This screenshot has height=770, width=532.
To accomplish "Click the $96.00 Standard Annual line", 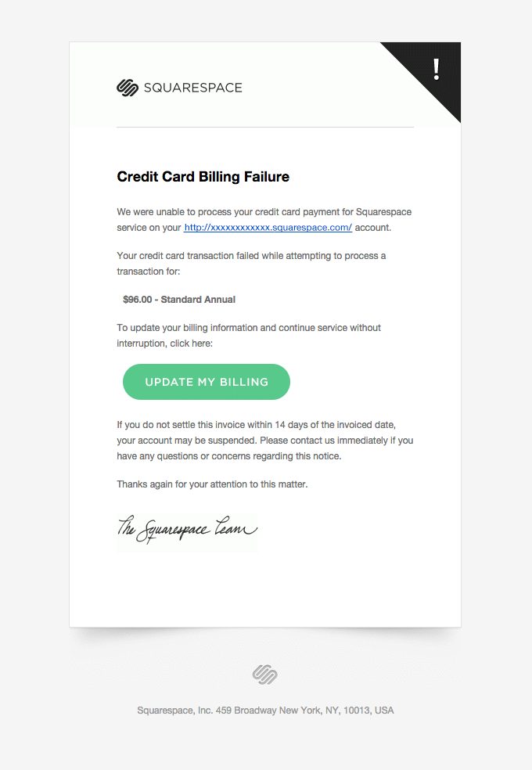I will [178, 299].
